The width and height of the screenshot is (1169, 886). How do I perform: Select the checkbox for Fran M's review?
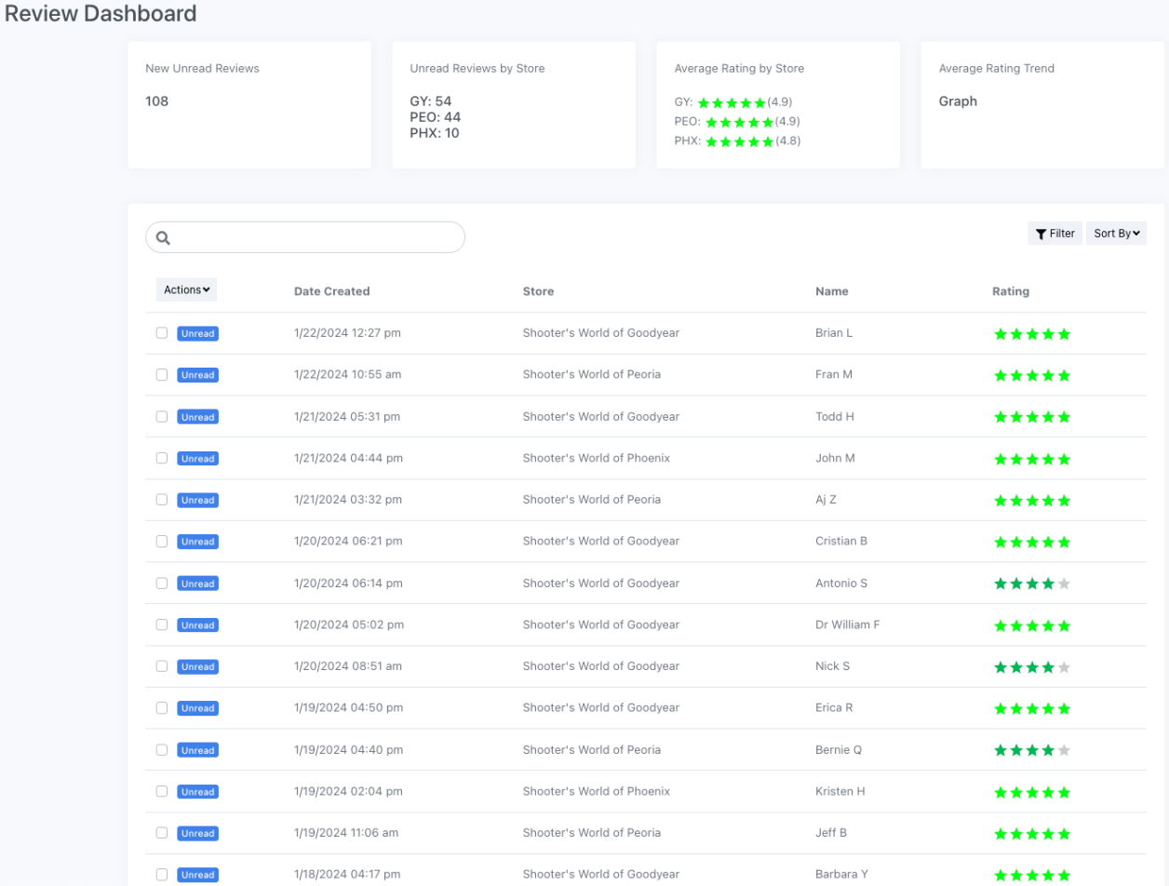pos(162,374)
